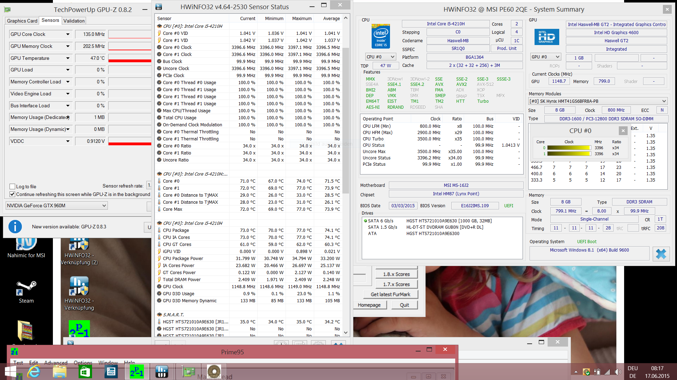Click the HWiNFO32 Sensor Status title icon

tap(159, 7)
